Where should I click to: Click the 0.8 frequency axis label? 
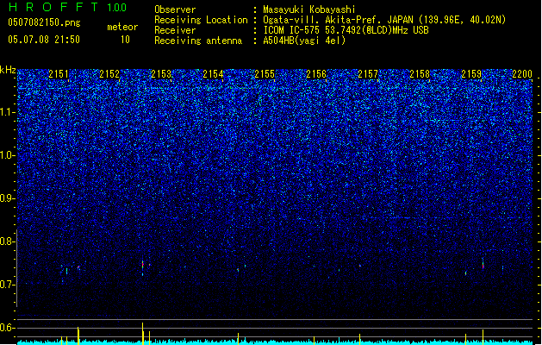coord(7,241)
